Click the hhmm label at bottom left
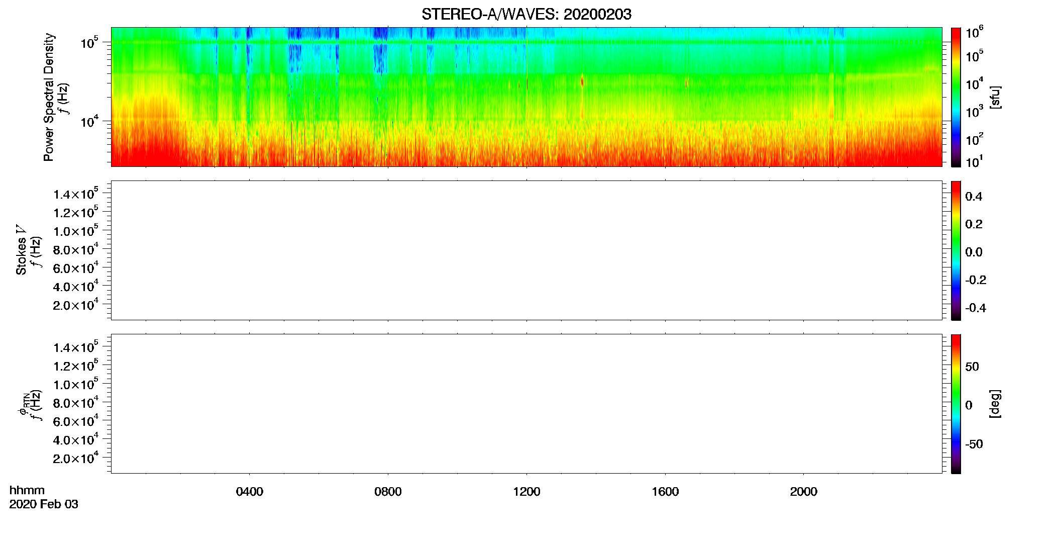 (27, 490)
